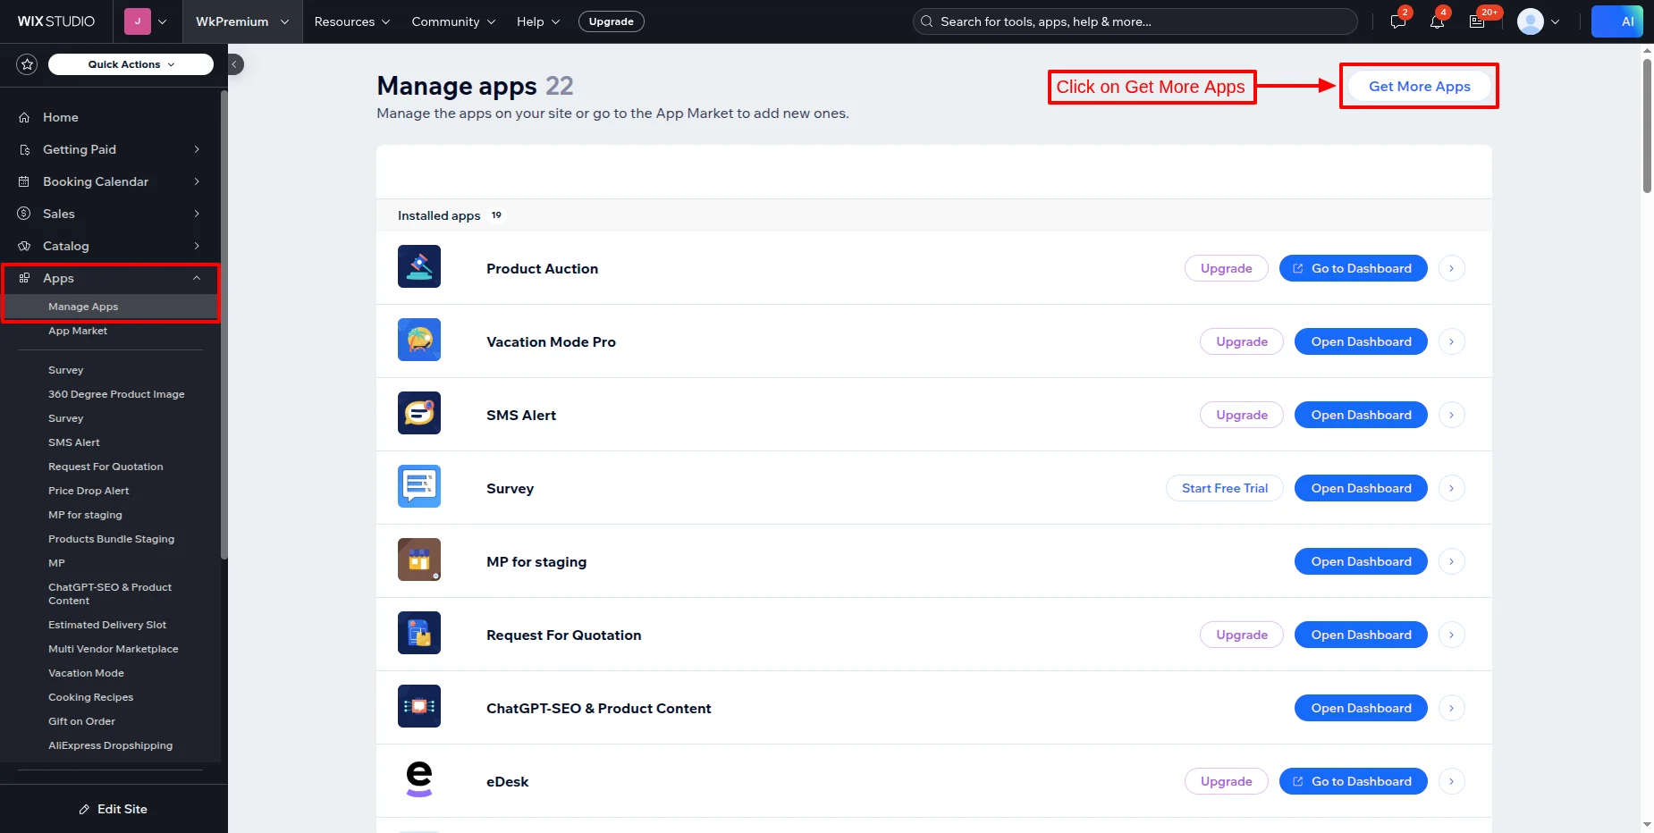1654x833 pixels.
Task: Click the Get More Apps button
Action: [x=1418, y=86]
